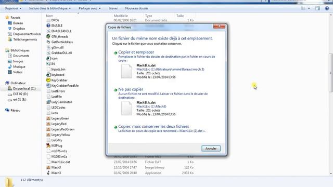Image resolution: width=333 pixels, height=187 pixels.
Task: Open Dropbox in the Favoris sidebar
Action: click(16, 29)
